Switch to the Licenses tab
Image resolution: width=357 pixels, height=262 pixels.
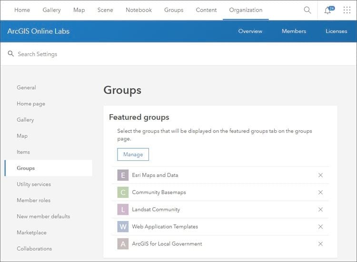[336, 31]
